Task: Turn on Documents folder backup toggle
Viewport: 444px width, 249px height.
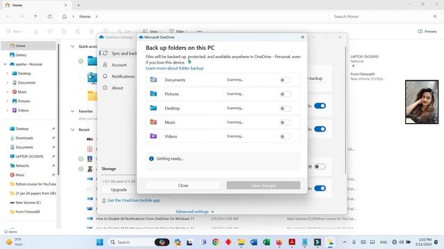Action: (285, 80)
